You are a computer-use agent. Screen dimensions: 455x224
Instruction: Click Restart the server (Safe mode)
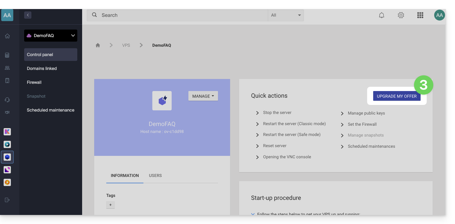point(291,135)
